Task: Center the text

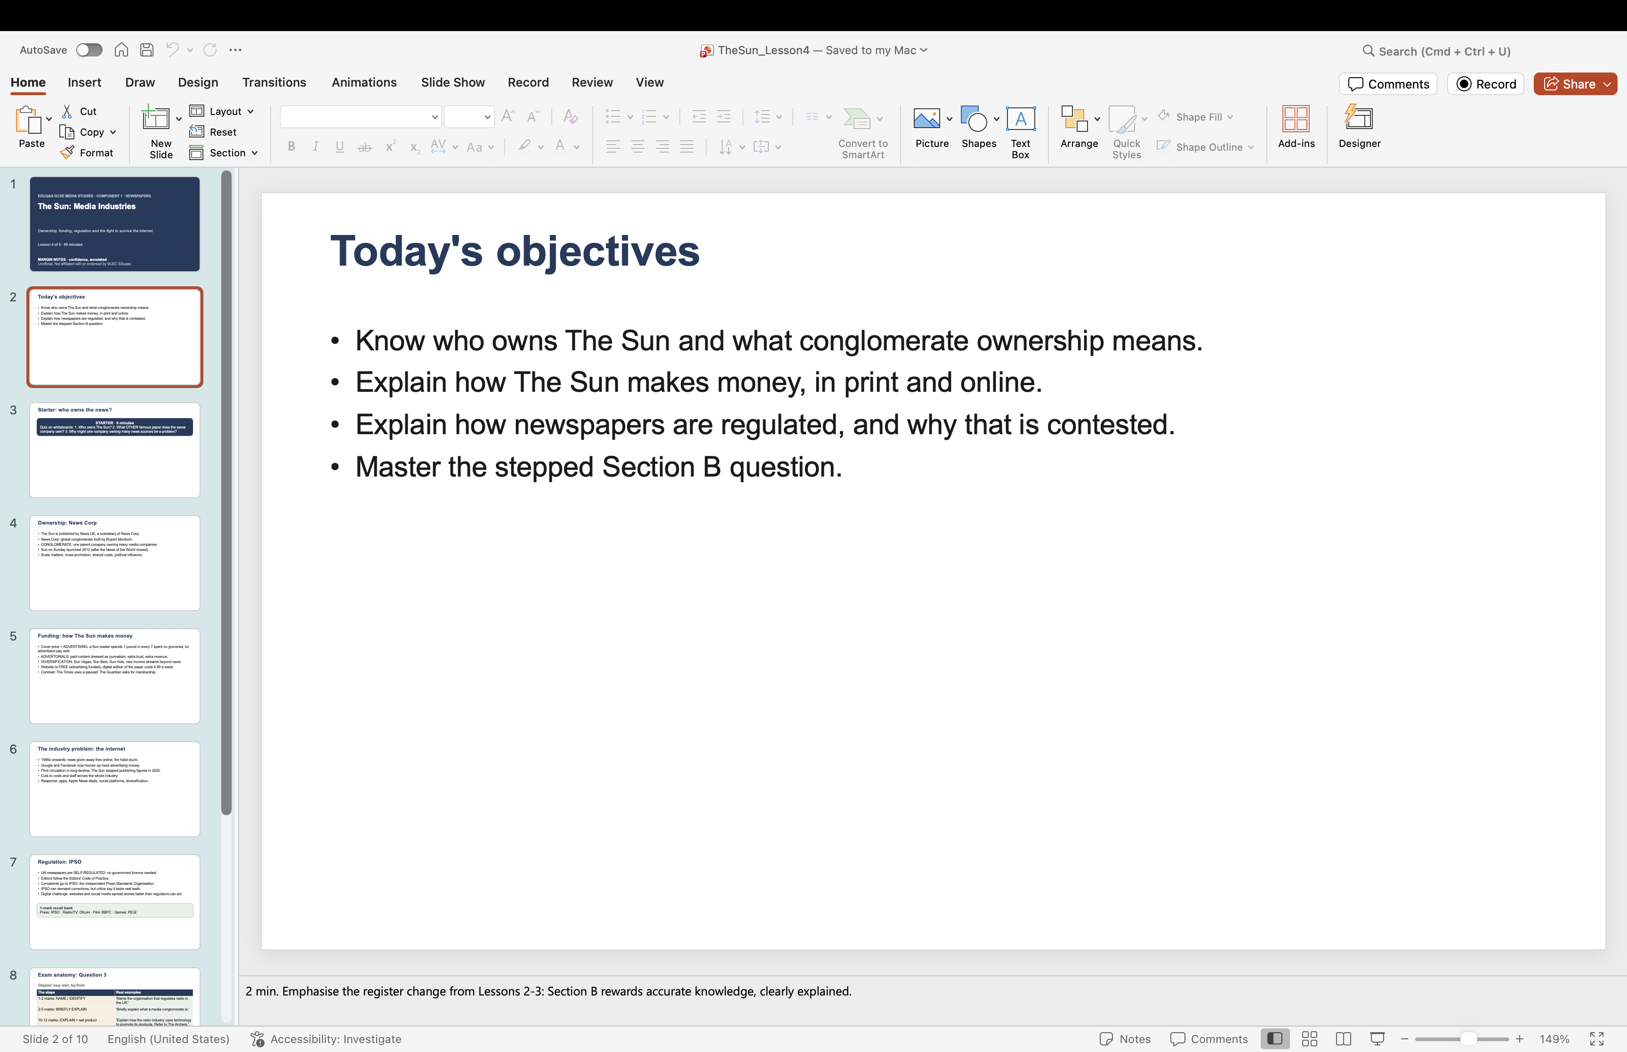Action: [638, 147]
